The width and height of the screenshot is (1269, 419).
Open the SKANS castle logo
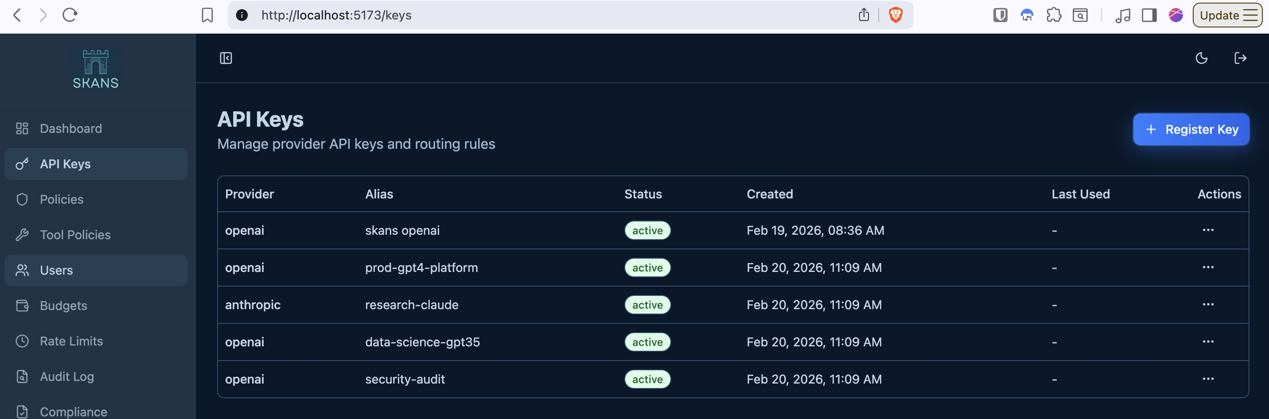[x=96, y=69]
